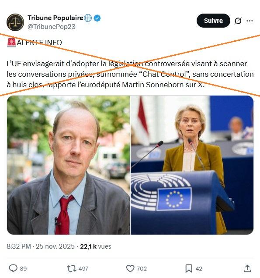This screenshot has width=260, height=278.
Task: Click the post timestamp 8:32 PM 25 nov. 2025
Action: (41, 246)
